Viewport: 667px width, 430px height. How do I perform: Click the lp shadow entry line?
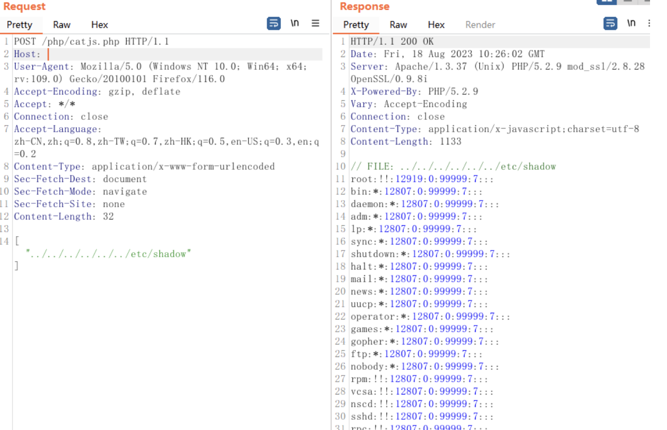[x=414, y=229]
